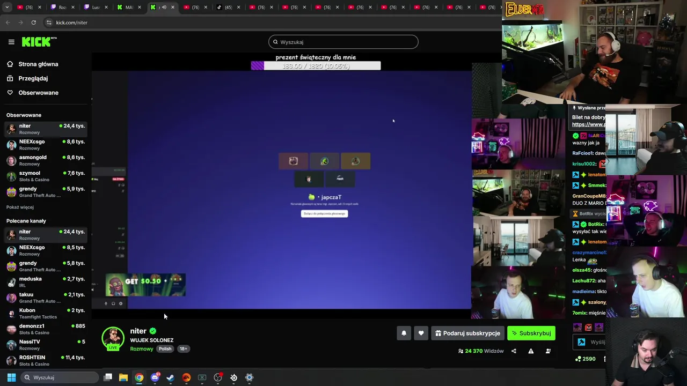Switch to the Kick 'MAI' tab
687x386 pixels.
pos(129,7)
